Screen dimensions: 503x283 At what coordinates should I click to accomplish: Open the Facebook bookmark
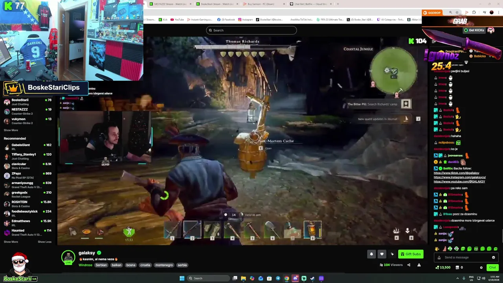[x=226, y=20]
